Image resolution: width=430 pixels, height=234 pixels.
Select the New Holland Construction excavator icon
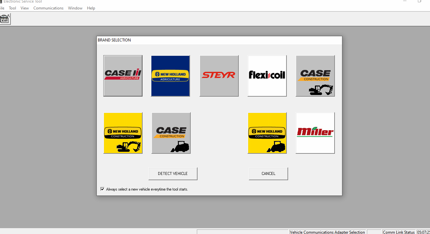coord(123,133)
